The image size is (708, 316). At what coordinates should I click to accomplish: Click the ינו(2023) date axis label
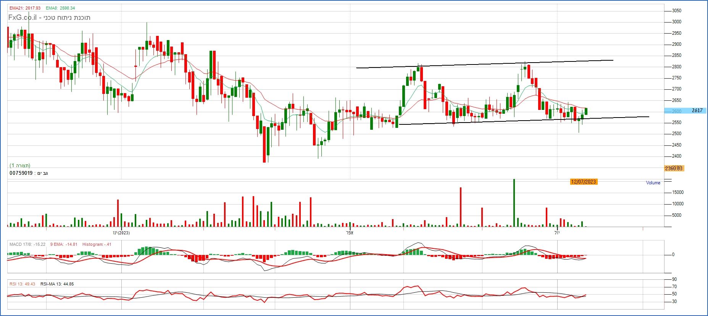[x=121, y=233]
